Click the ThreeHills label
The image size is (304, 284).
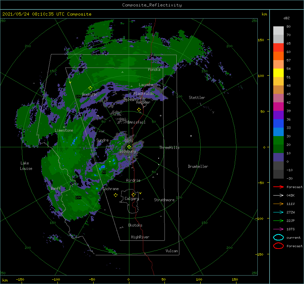coord(169,148)
